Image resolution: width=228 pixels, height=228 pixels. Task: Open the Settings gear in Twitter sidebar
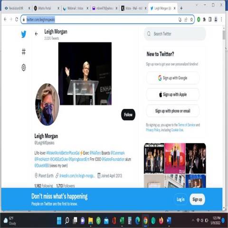pos(24,67)
